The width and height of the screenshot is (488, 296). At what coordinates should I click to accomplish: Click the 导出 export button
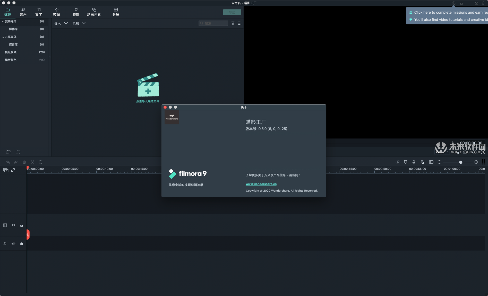[232, 12]
